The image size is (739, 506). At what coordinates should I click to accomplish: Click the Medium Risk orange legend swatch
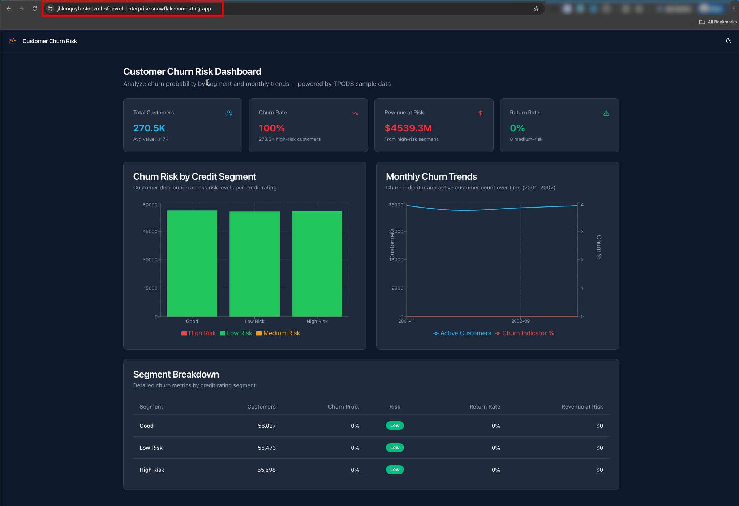pos(259,333)
